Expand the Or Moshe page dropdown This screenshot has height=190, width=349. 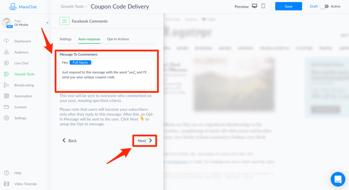(x=47, y=23)
